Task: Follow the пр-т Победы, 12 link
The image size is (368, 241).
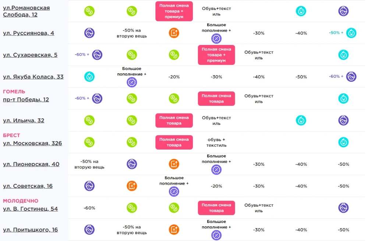Action: [26, 100]
